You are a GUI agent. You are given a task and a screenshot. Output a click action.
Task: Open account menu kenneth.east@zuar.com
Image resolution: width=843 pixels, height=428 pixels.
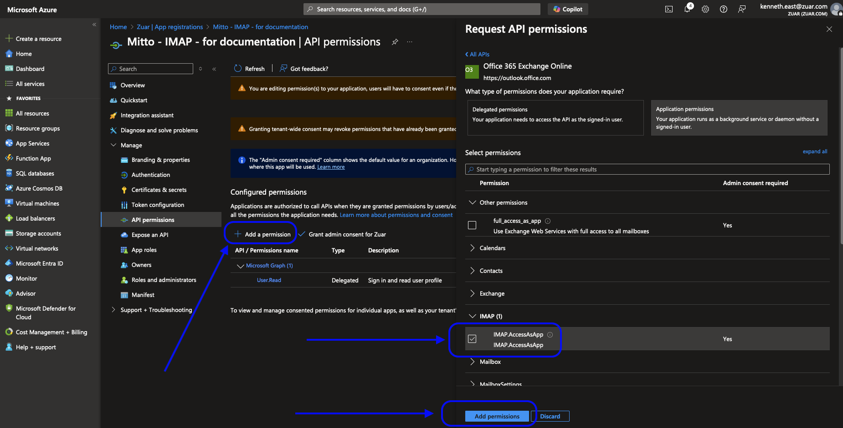point(800,9)
